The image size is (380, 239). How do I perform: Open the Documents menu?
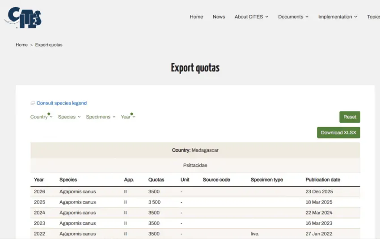[293, 17]
